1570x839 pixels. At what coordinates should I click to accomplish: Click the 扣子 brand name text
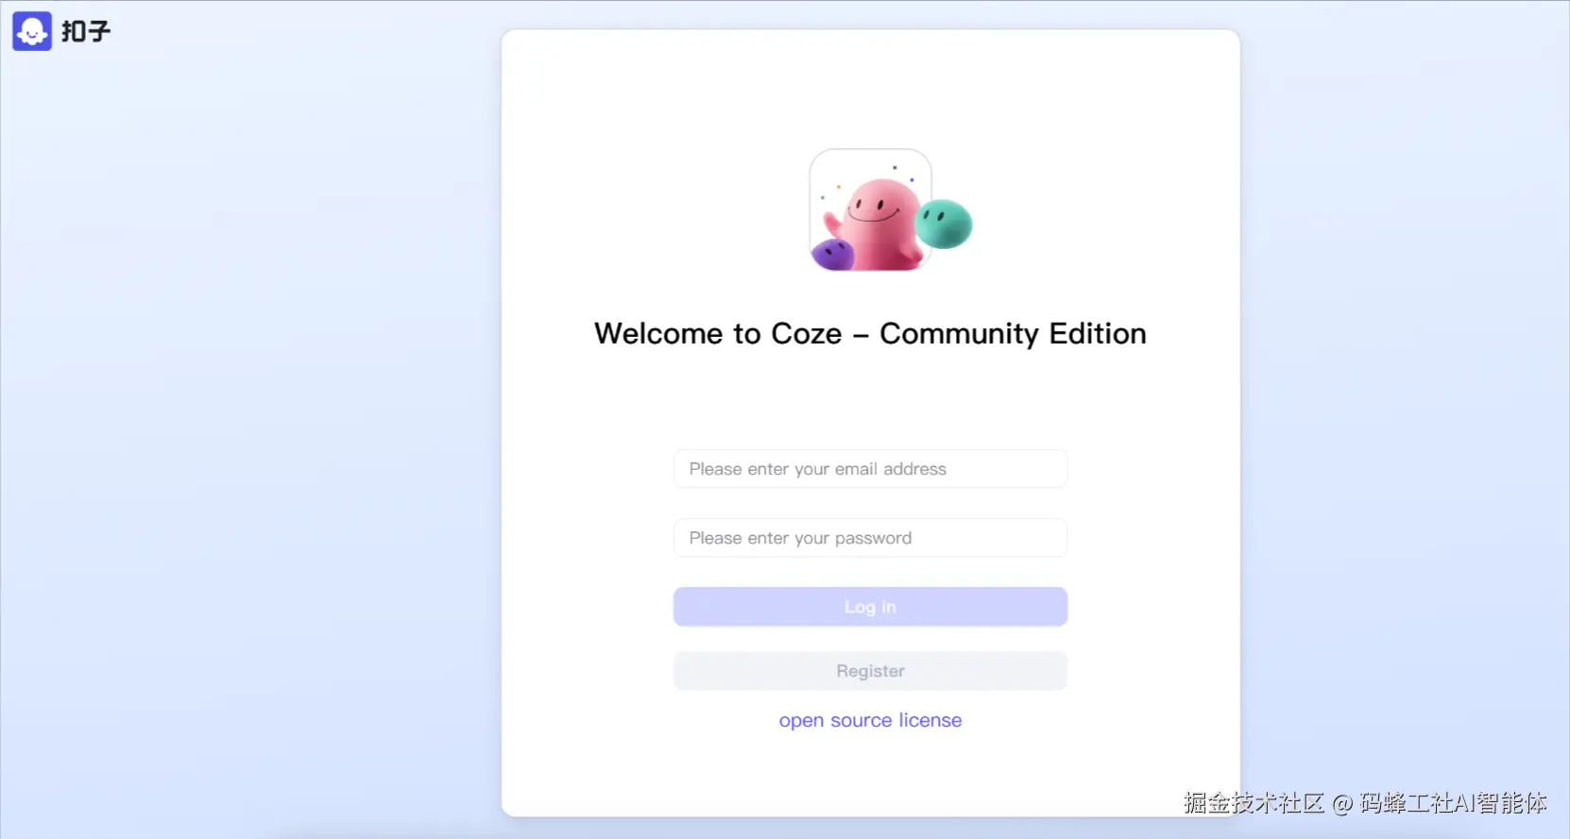coord(86,31)
